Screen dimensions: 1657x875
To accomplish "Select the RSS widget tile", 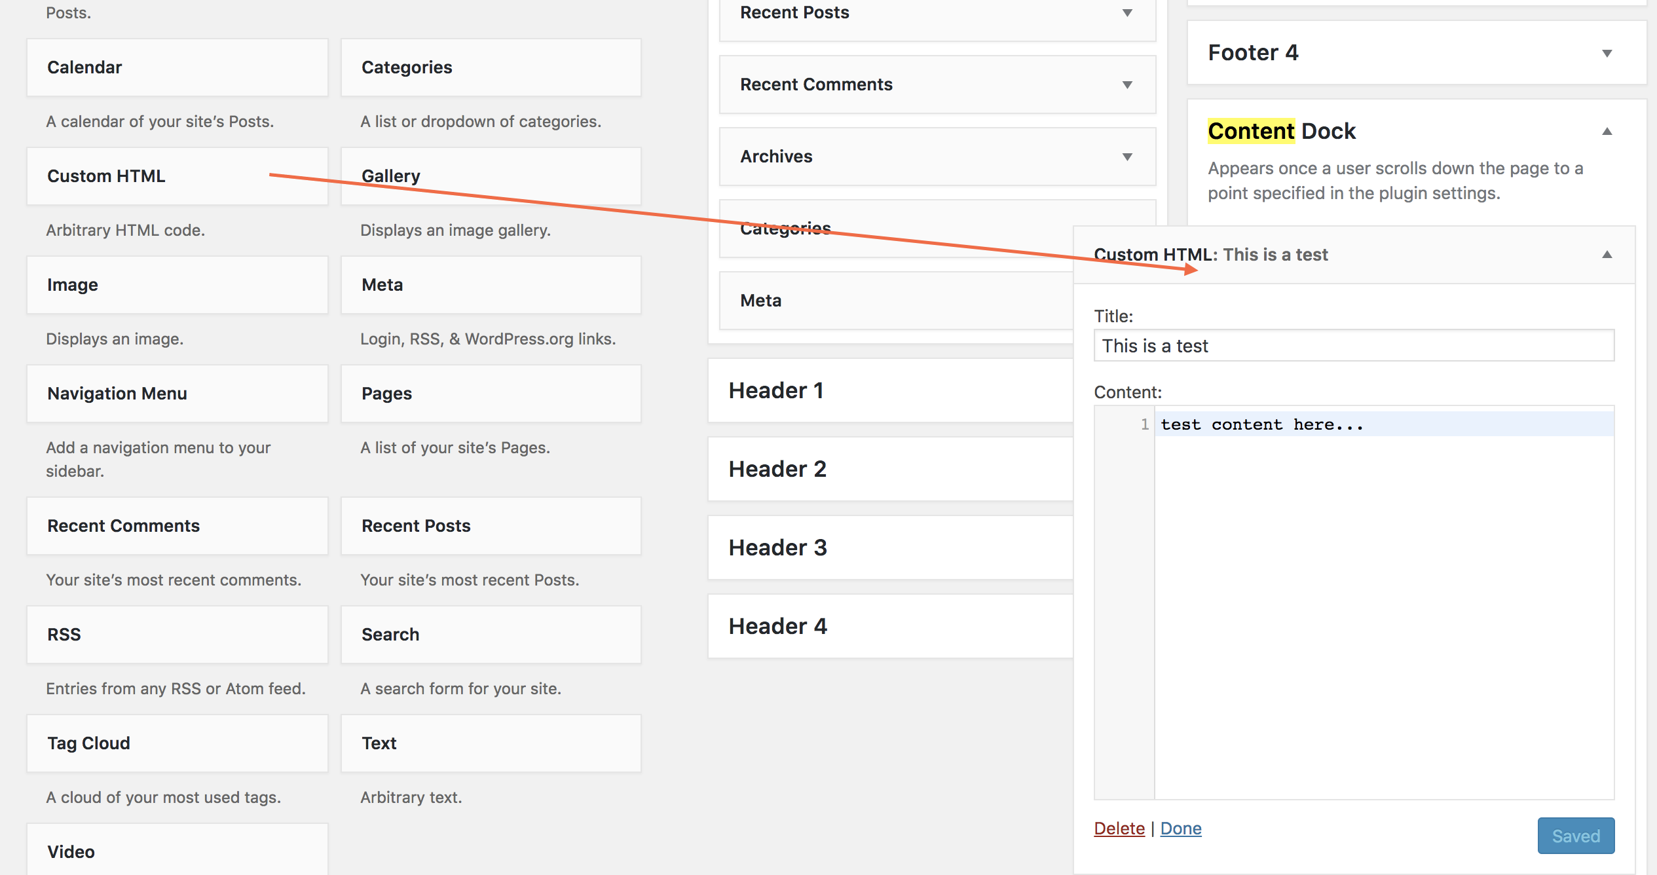I will [x=177, y=634].
